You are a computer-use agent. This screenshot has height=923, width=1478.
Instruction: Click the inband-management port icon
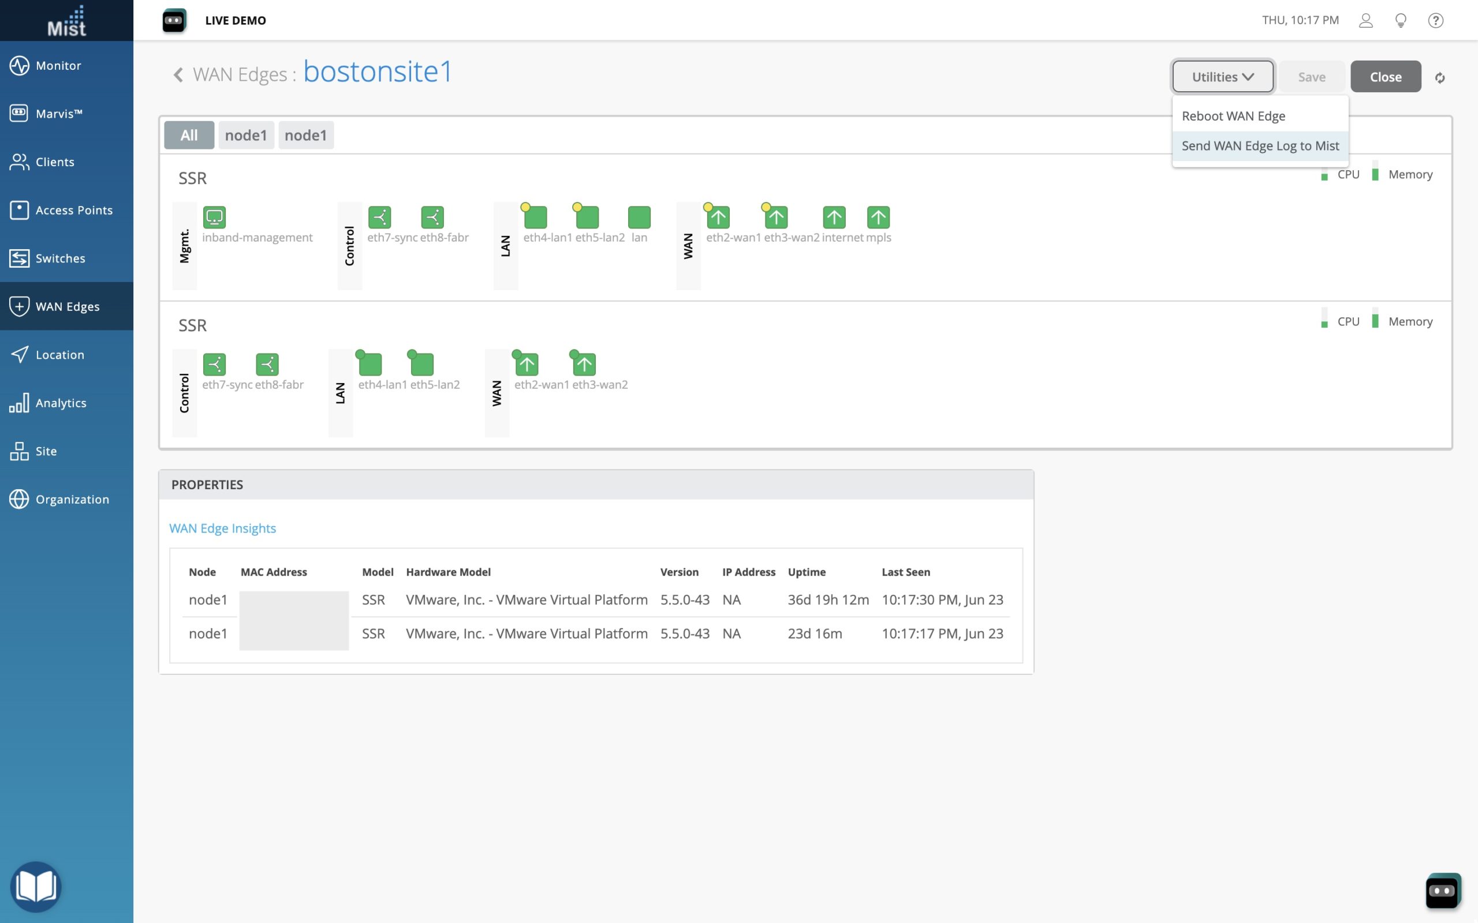[x=214, y=217]
